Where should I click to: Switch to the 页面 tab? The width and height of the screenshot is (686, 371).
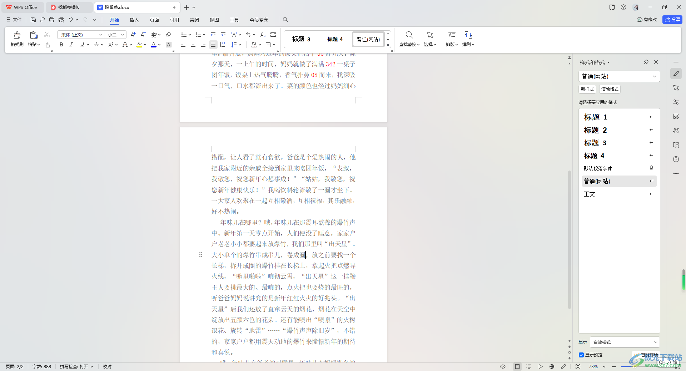pyautogui.click(x=154, y=20)
